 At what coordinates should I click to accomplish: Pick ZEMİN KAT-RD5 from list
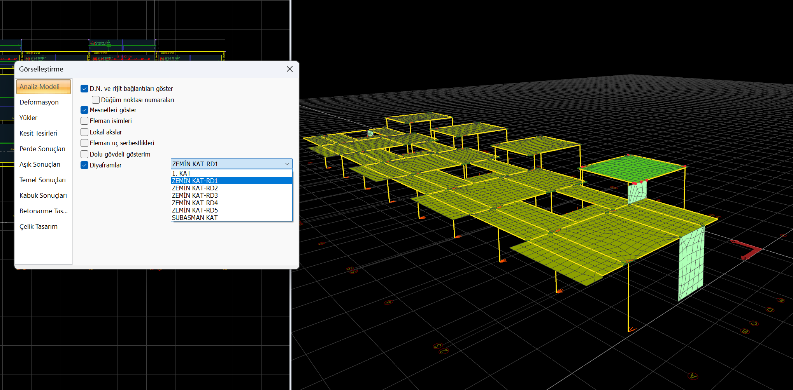tap(232, 210)
